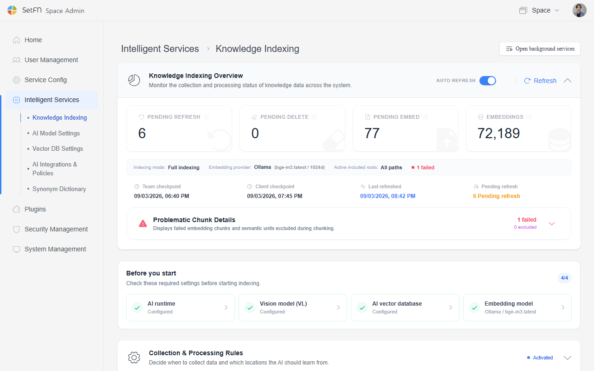Image resolution: width=594 pixels, height=371 pixels.
Task: Click the Pending Refresh info icon
Action: pos(206,117)
